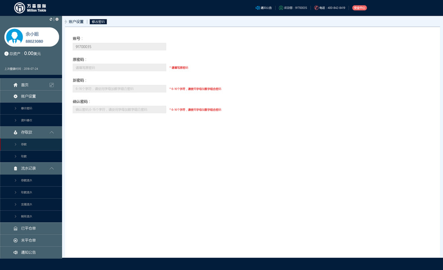This screenshot has height=270, width=443.
Task: Click the Million Tinkle logo
Action: point(30,8)
